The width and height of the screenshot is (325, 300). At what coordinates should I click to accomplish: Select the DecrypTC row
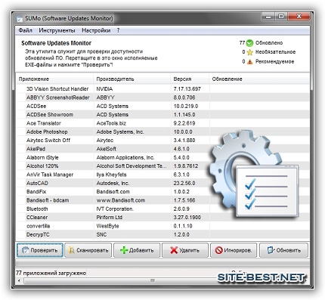pos(163,234)
